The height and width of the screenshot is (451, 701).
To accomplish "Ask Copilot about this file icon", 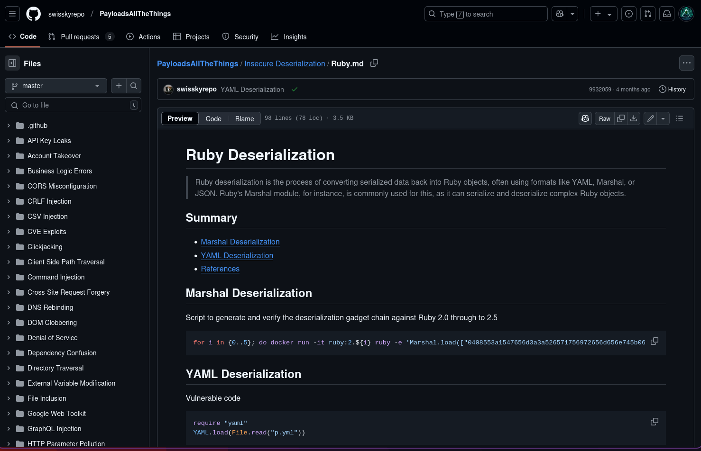I will (x=585, y=118).
